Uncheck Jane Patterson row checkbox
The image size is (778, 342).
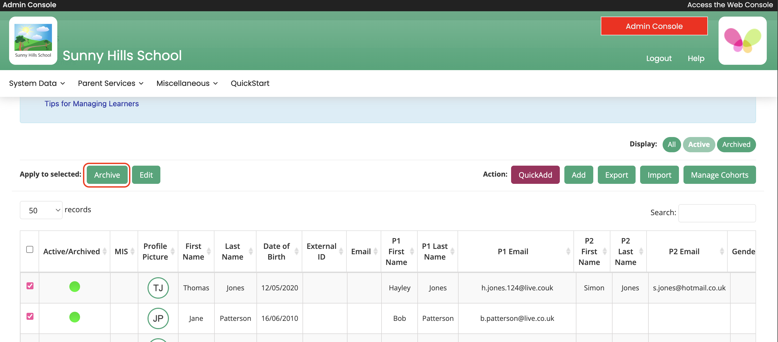[x=30, y=316]
